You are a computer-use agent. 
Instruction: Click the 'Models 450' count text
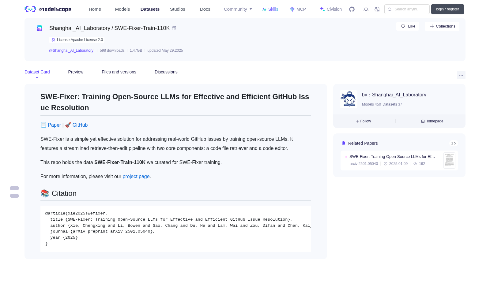tap(371, 104)
